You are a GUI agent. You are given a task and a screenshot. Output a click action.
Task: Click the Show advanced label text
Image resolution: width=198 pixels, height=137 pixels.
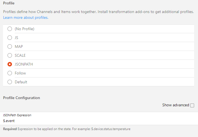point(176,105)
